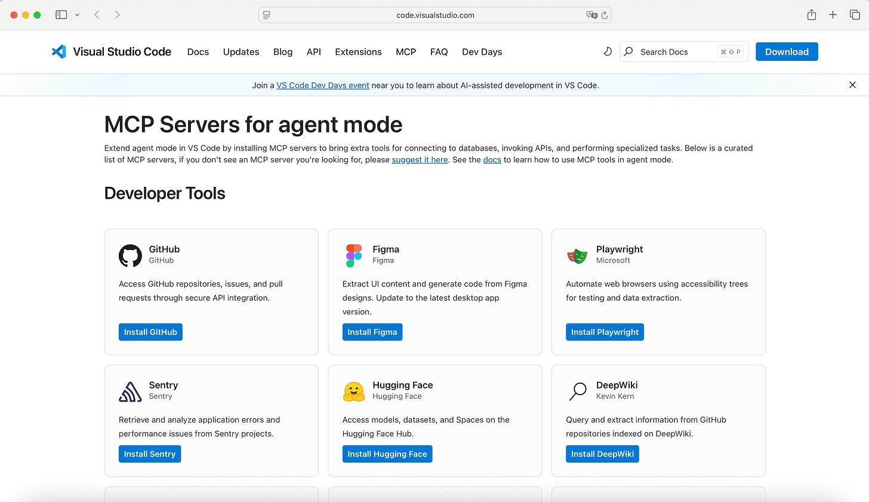The height and width of the screenshot is (502, 869).
Task: Go back with the Safari back arrow
Action: [97, 15]
